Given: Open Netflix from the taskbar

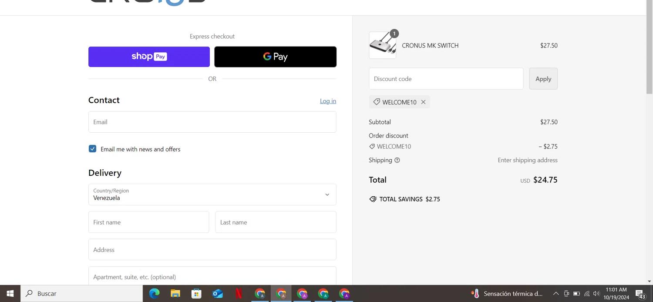Looking at the screenshot, I should coord(239,293).
